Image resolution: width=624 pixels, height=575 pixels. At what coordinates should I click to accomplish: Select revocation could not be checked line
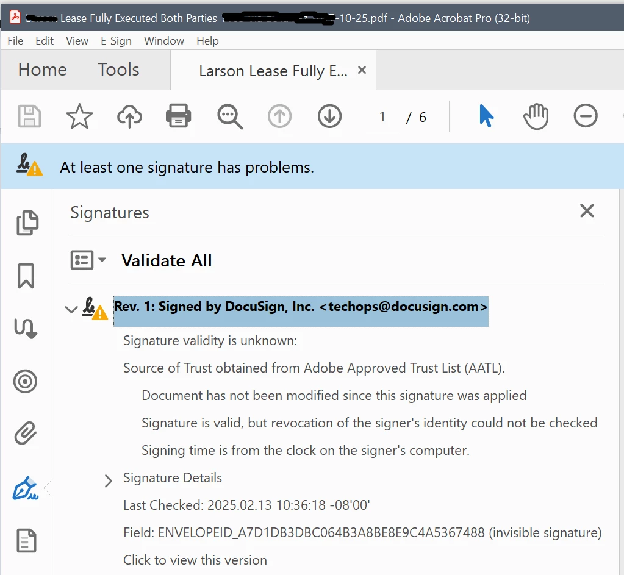click(x=369, y=423)
